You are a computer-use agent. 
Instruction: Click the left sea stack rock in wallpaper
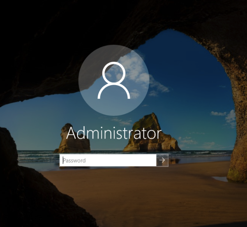[74, 140]
